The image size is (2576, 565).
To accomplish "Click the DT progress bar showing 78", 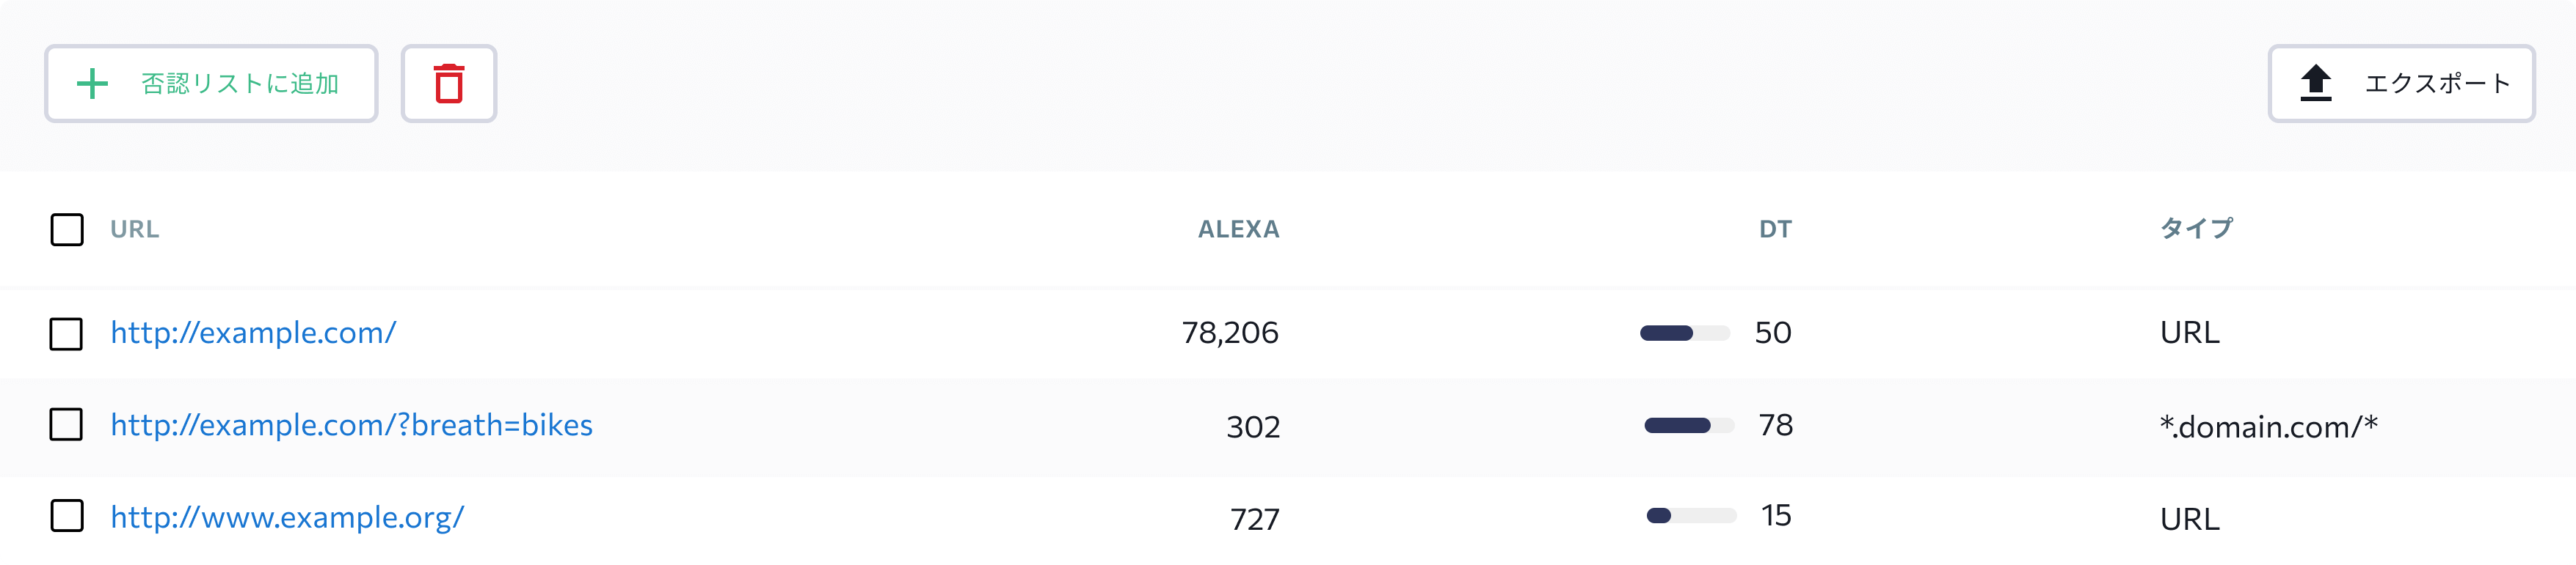I will 1689,426.
